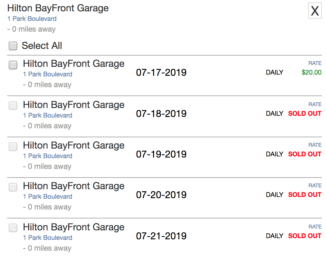Screen dimensions: 326x259
Task: Open the 1 Park Boulevard link in 07-21-2019 row
Action: point(47,238)
